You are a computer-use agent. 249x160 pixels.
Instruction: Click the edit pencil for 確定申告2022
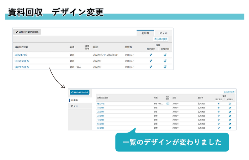(x=151, y=66)
